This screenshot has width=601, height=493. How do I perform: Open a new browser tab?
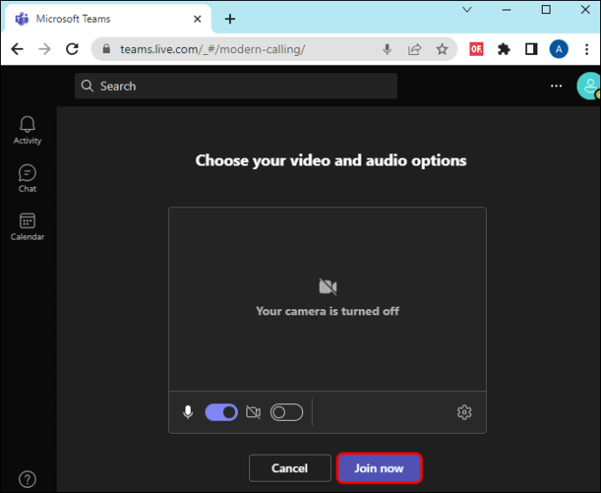(x=230, y=19)
